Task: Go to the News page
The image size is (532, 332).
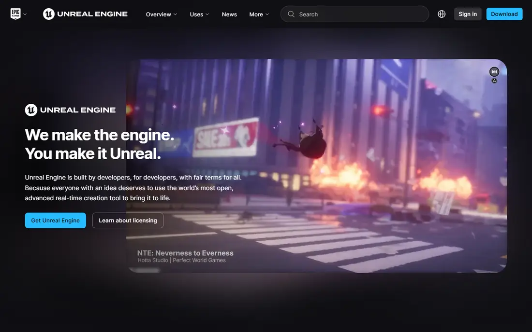Action: click(x=229, y=14)
